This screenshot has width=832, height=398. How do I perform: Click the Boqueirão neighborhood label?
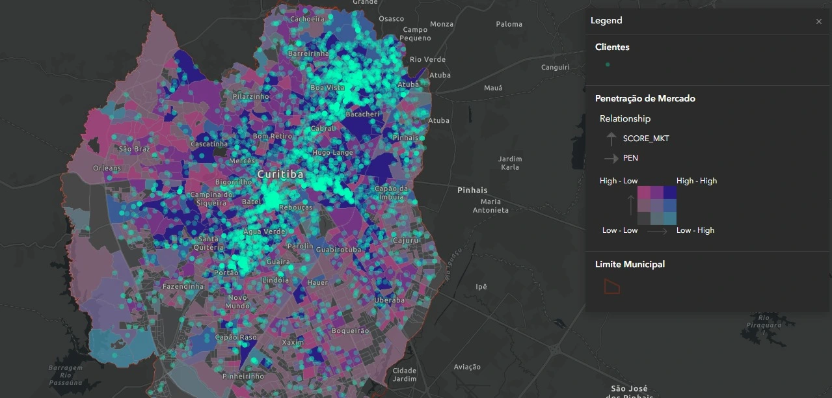(351, 331)
